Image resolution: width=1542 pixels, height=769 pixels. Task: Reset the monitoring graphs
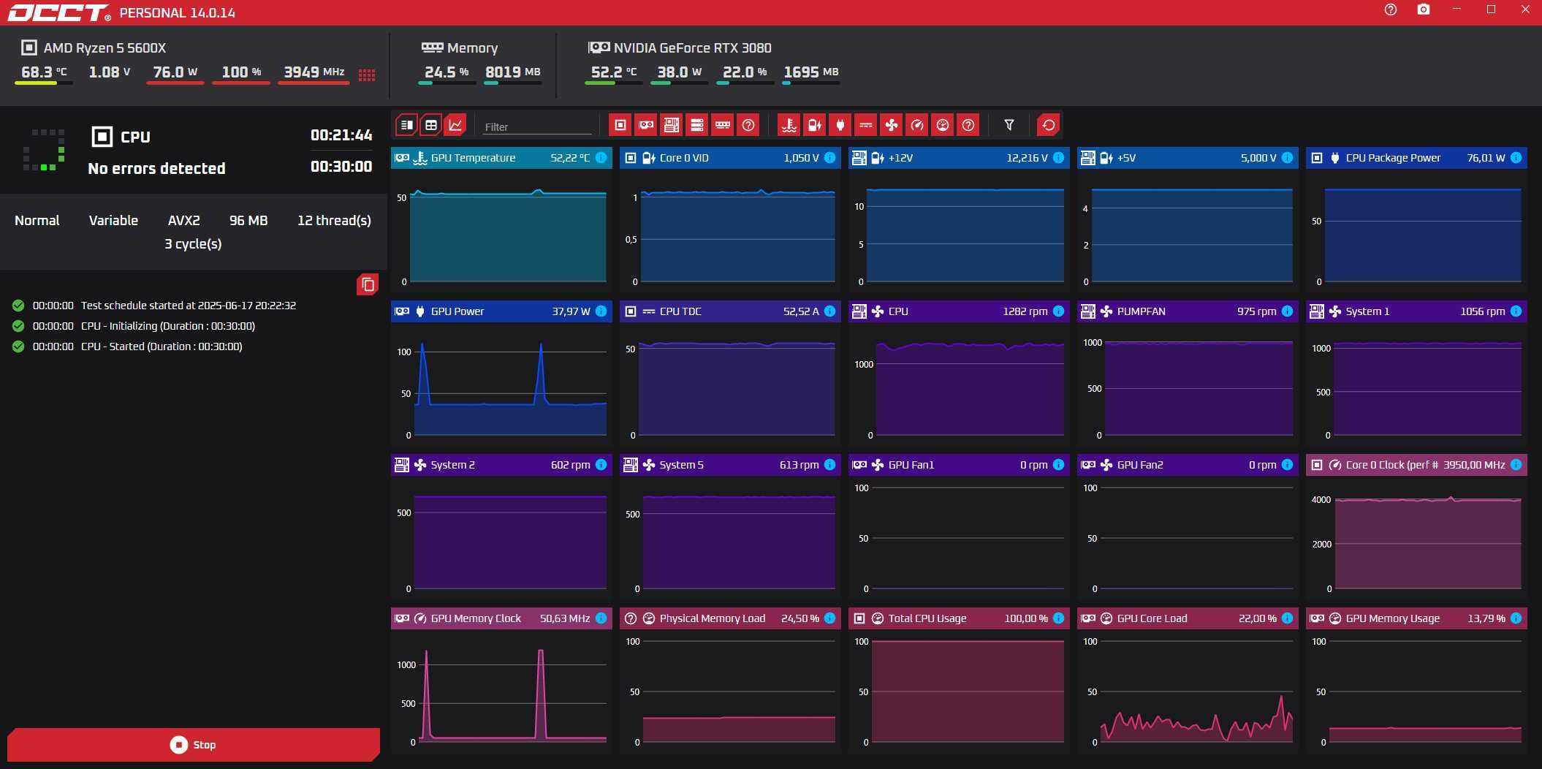[1049, 125]
